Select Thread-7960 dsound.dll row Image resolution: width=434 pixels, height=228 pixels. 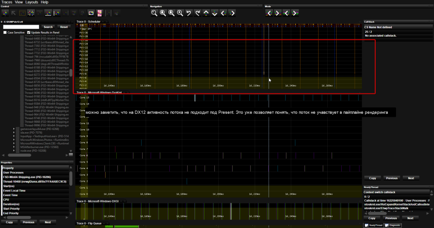click(46, 60)
